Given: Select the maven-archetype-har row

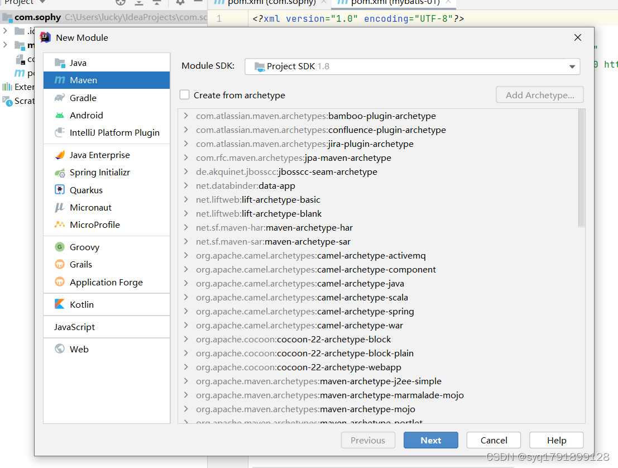Looking at the screenshot, I should tap(378, 227).
